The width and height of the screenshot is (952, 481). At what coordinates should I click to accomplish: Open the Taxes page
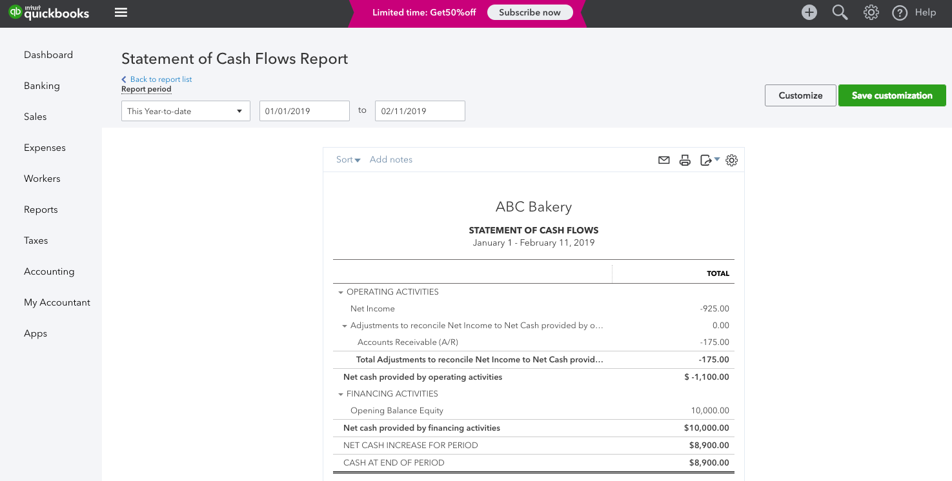coord(35,240)
